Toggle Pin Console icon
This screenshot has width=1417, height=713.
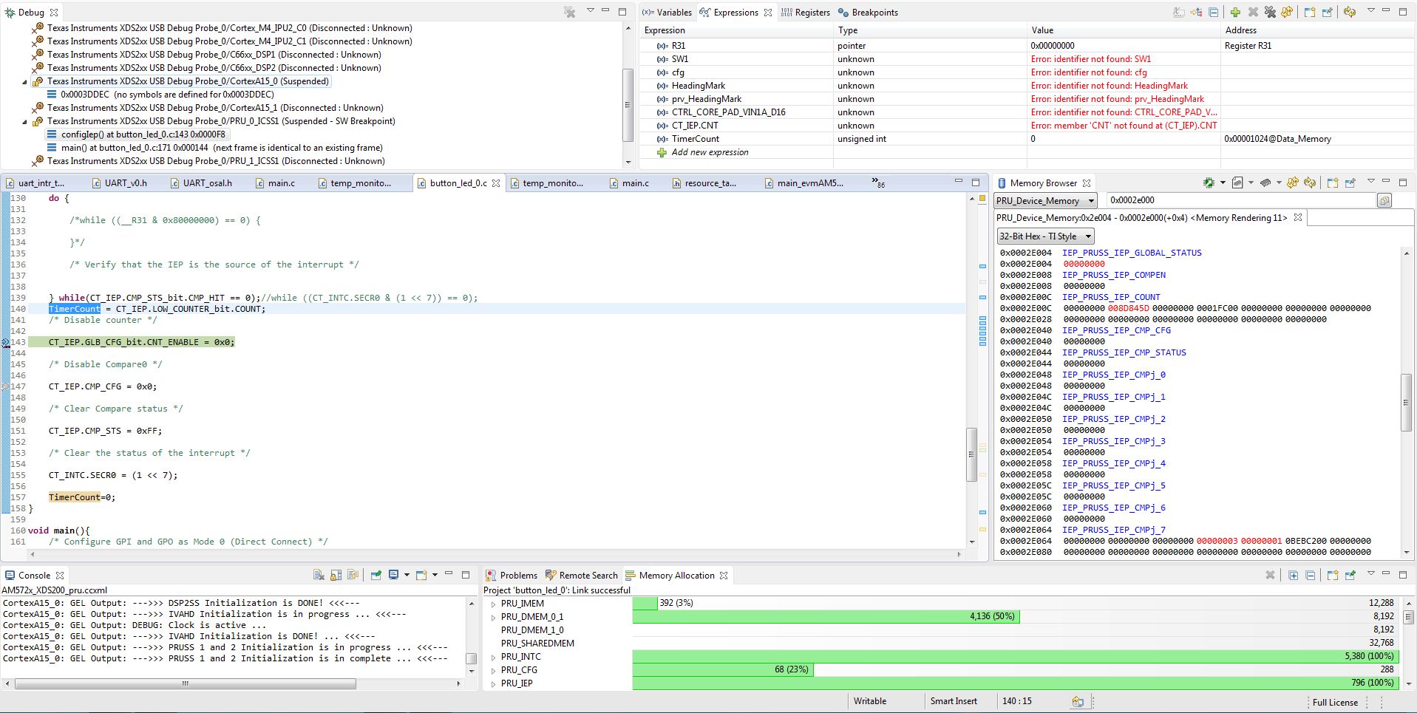click(x=376, y=575)
